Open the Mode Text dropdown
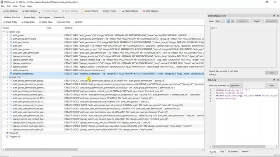Screen dimensions: 280x157 (220, 21)
